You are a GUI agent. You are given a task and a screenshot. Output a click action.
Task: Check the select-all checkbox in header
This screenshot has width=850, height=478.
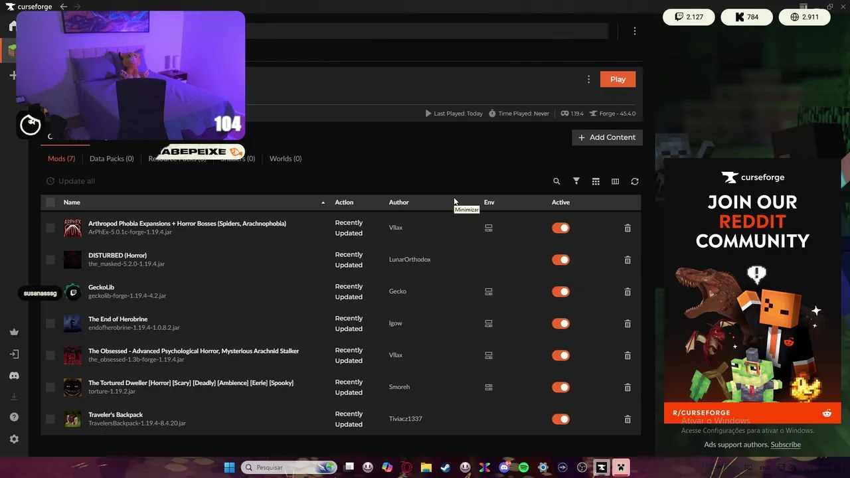(x=50, y=202)
